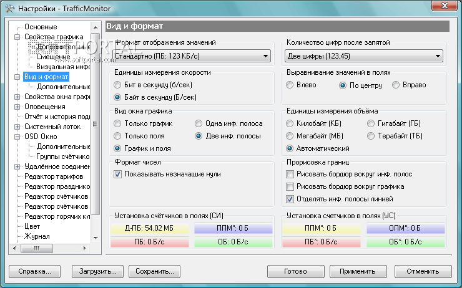Click the 'Сохранить...' button
Screen dimensions: 462x288
pos(154,271)
